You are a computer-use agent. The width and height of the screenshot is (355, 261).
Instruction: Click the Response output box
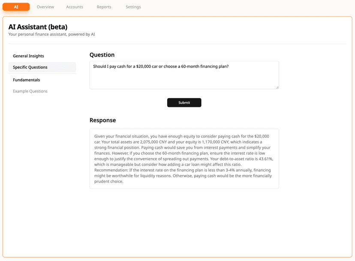[x=184, y=159]
